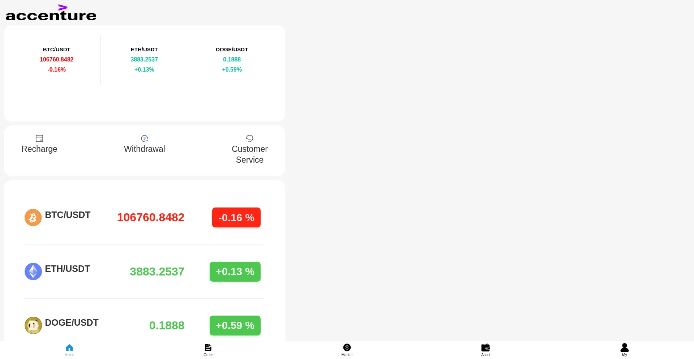The height and width of the screenshot is (359, 694).
Task: Click the red -0.16 % change badge
Action: click(x=236, y=218)
